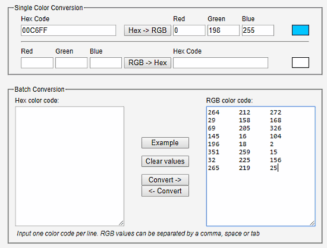
Task: Click the Blue output field showing 255
Action: point(258,30)
